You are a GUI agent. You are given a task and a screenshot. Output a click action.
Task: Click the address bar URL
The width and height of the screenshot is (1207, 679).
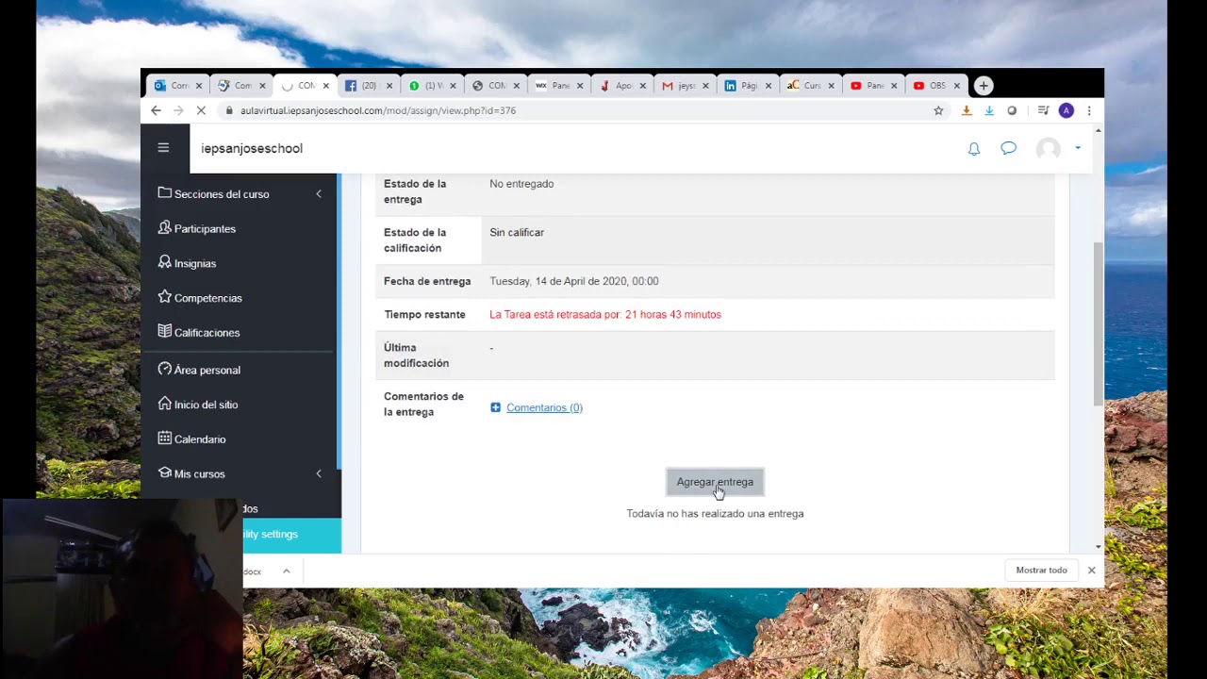pyautogui.click(x=377, y=110)
